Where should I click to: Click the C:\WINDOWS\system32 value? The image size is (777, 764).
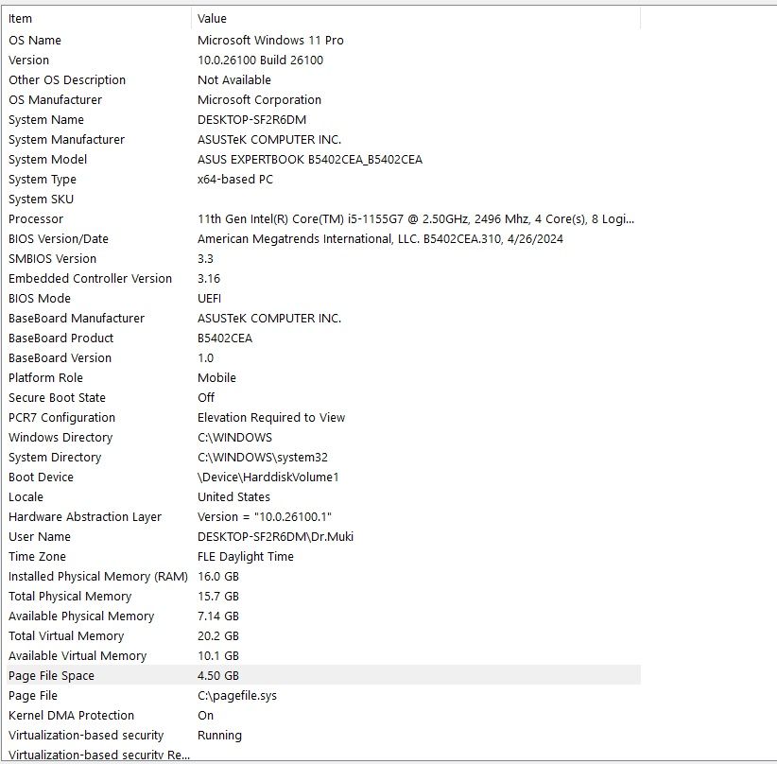tap(263, 457)
